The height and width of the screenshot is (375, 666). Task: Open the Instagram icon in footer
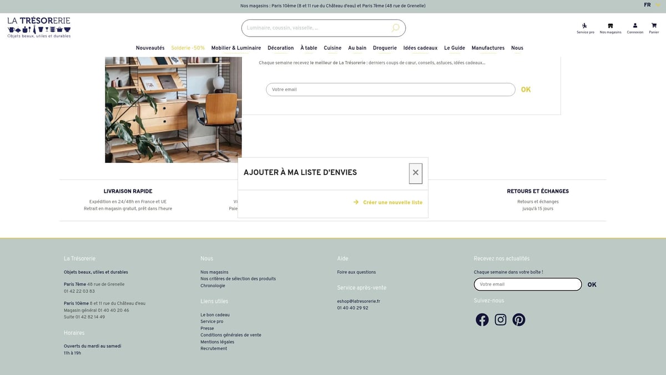[x=501, y=320]
